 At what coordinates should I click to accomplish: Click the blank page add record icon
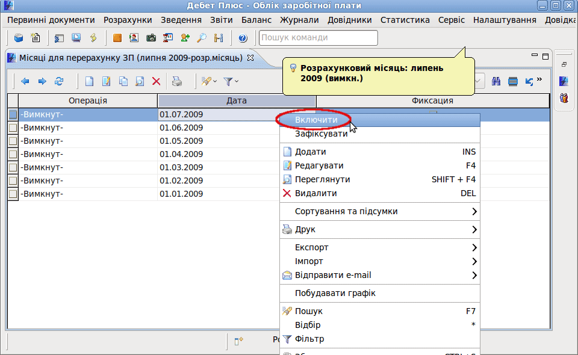point(89,81)
